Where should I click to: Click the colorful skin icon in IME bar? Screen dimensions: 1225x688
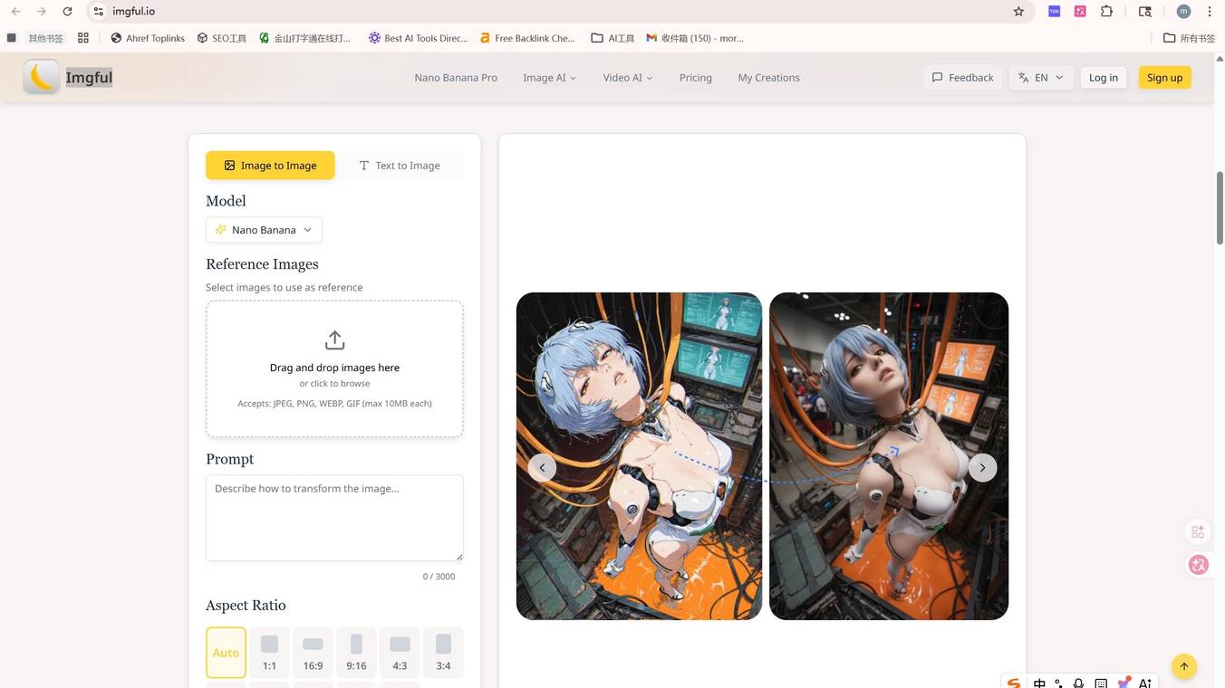tap(1124, 683)
